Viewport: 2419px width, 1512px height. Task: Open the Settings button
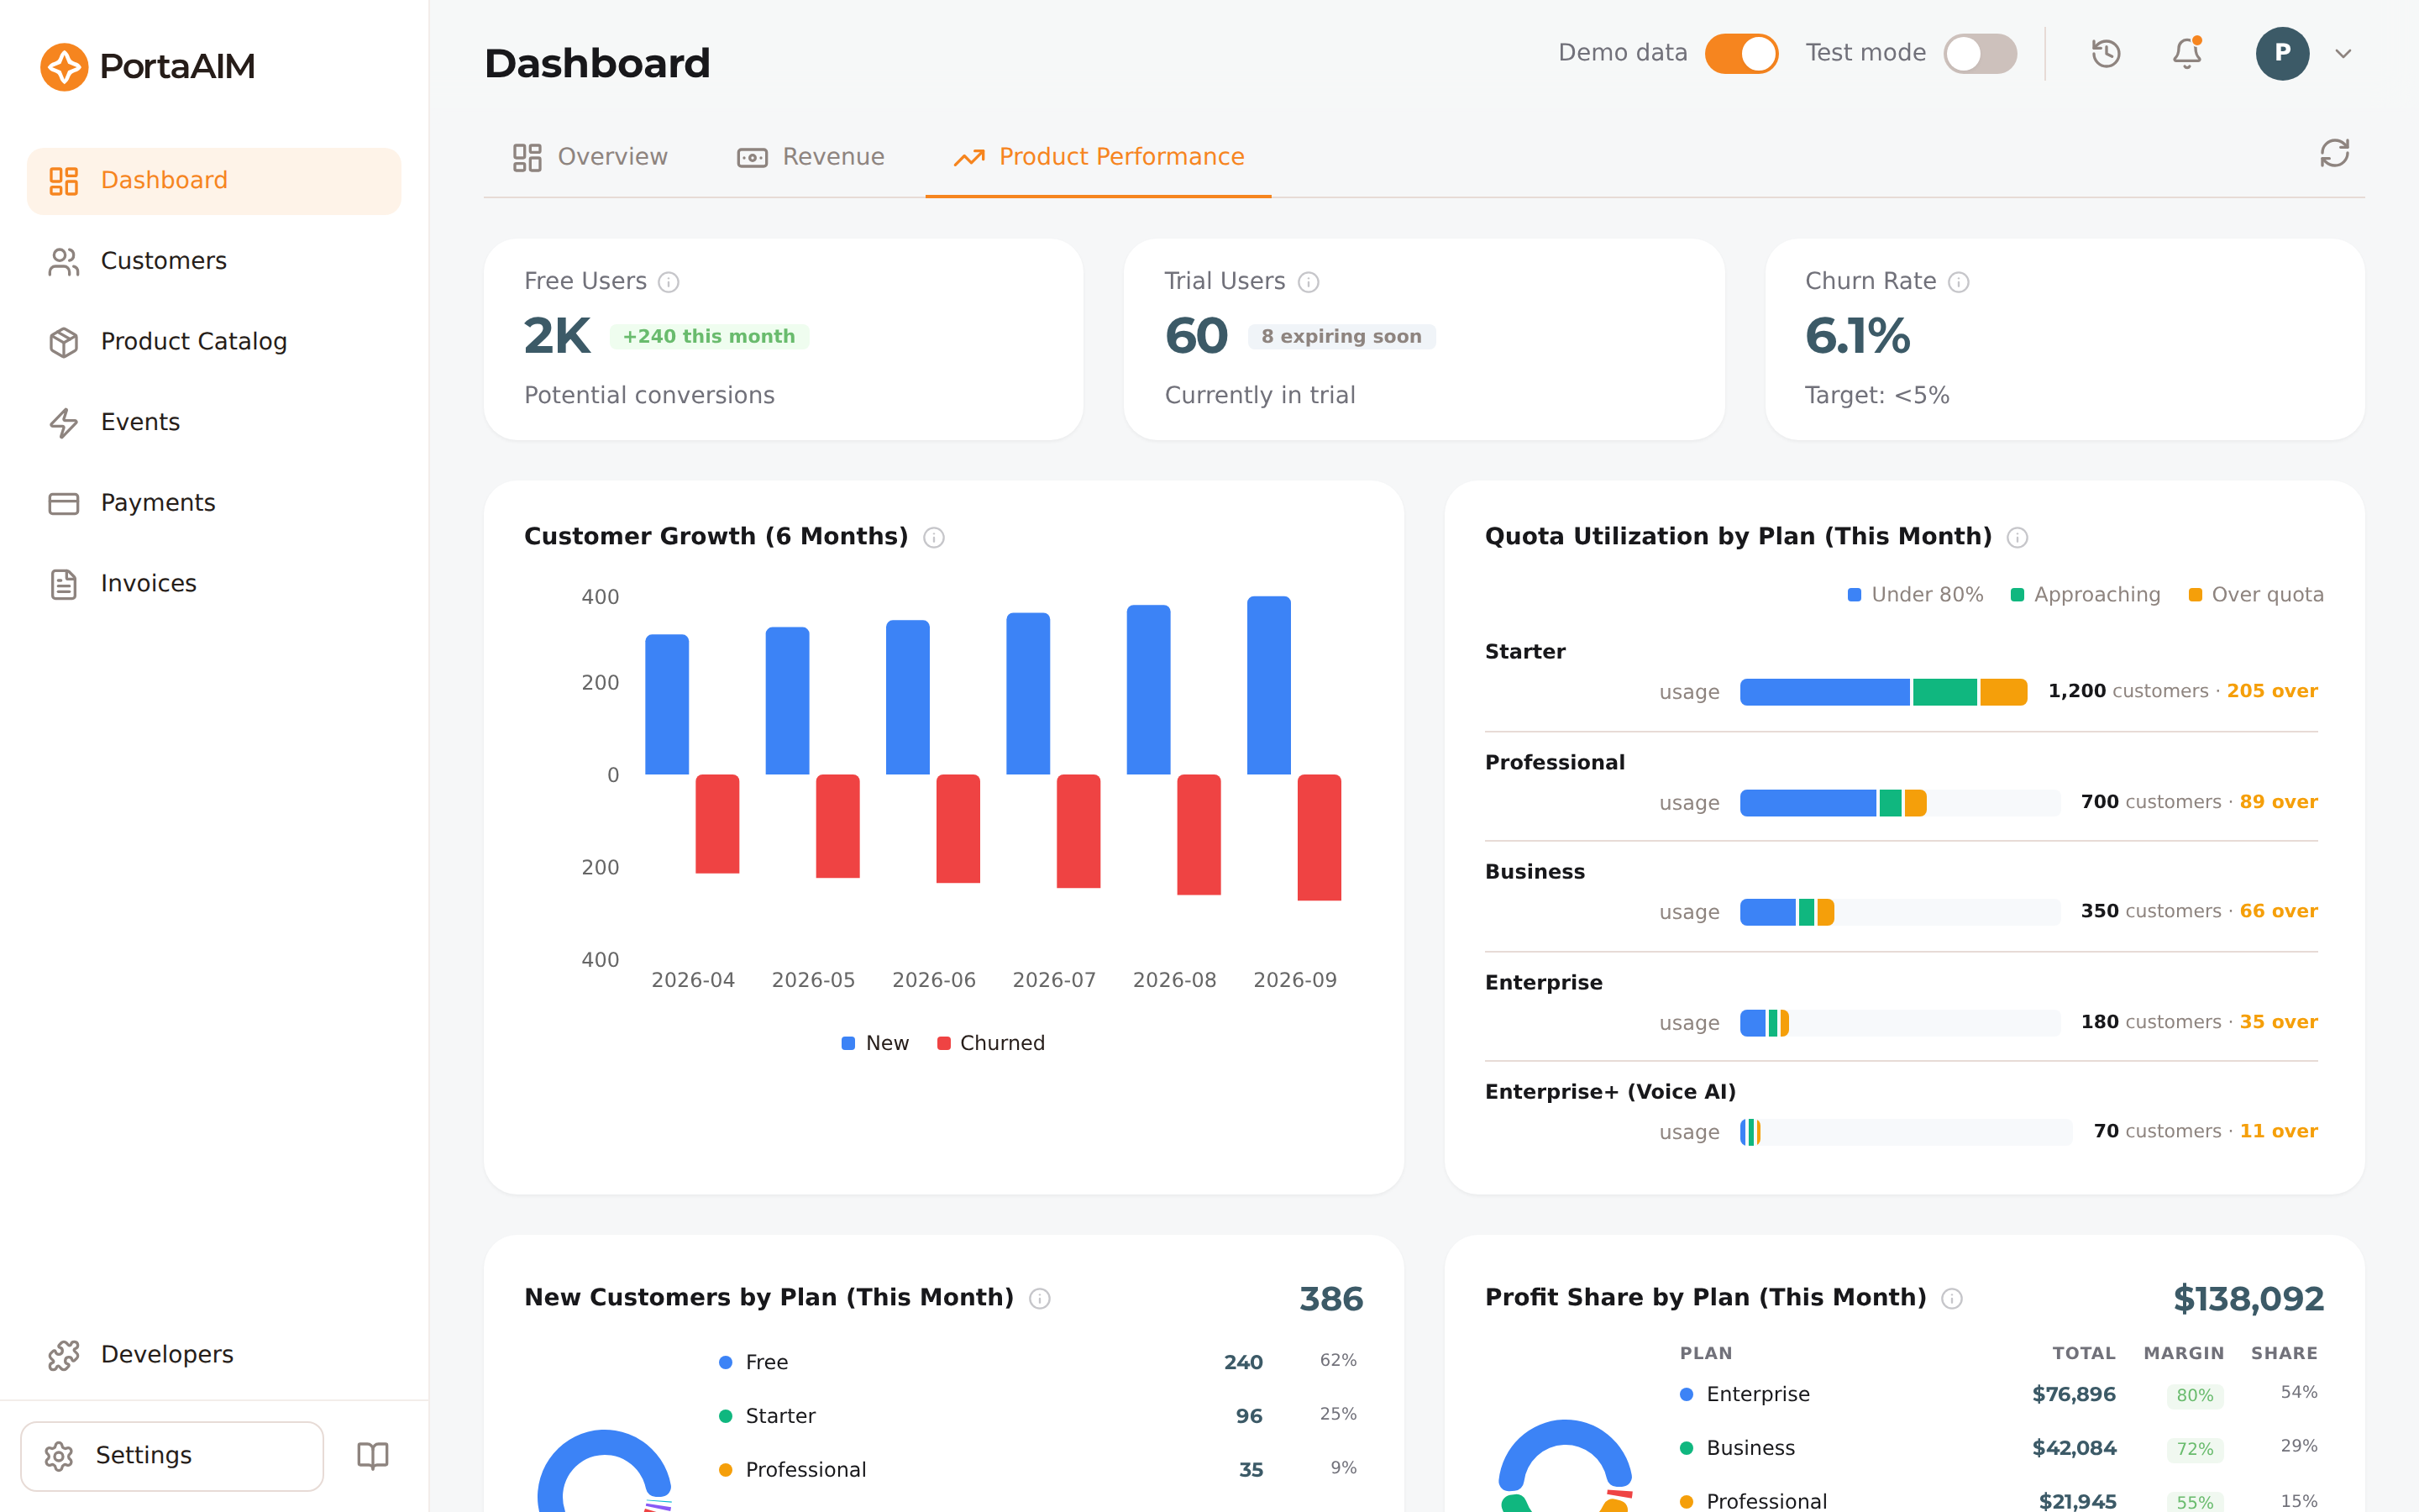tap(172, 1456)
